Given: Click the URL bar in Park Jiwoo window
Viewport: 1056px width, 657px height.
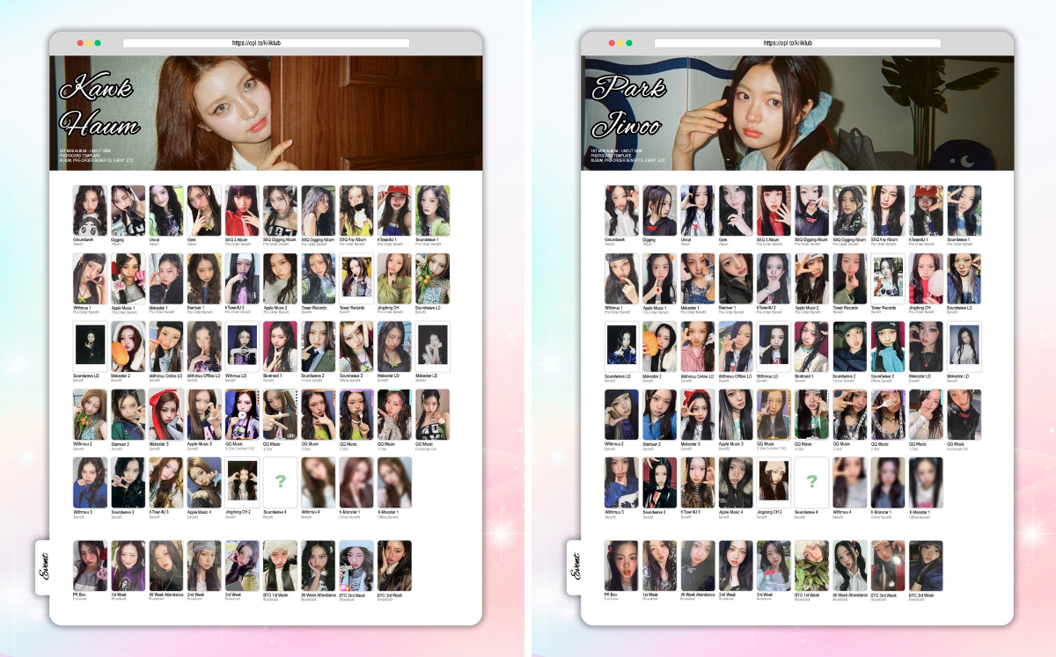Looking at the screenshot, I should tap(797, 43).
